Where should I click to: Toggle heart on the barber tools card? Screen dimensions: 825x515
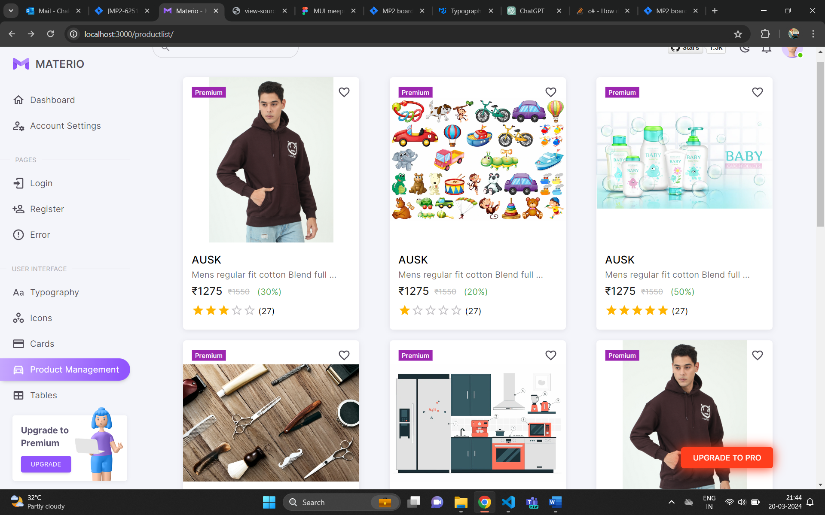point(344,355)
